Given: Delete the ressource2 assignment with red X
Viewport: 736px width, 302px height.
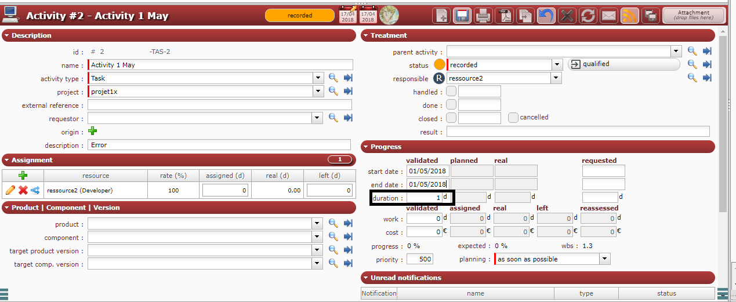Looking at the screenshot, I should tap(23, 190).
